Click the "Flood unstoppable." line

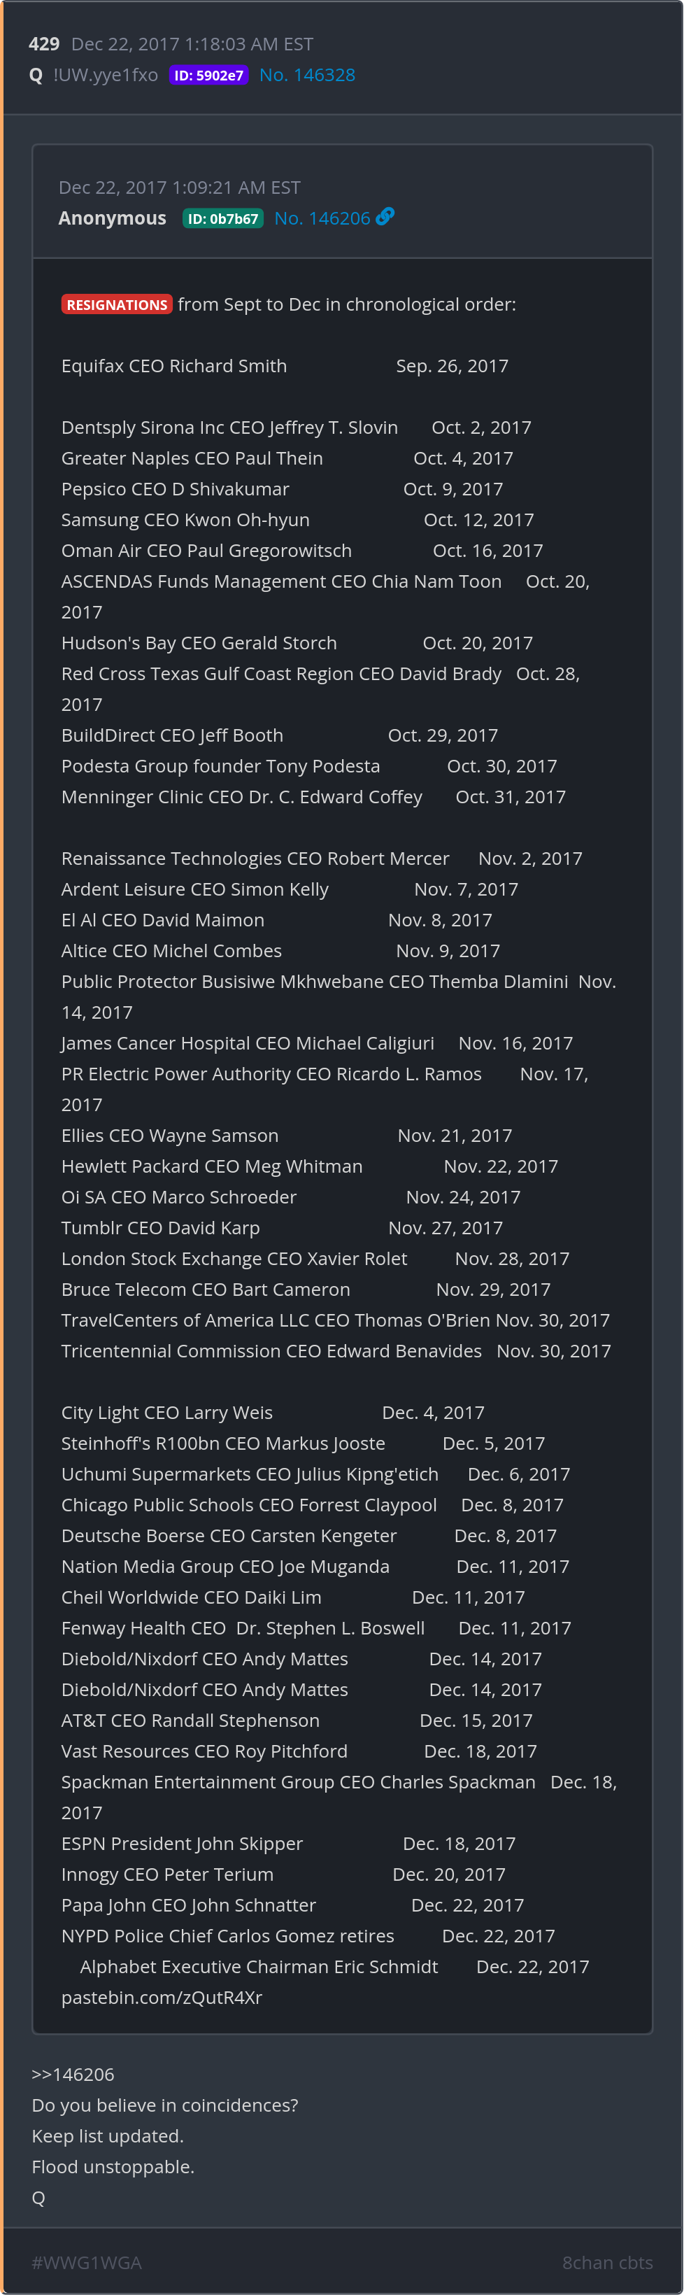tap(113, 2166)
